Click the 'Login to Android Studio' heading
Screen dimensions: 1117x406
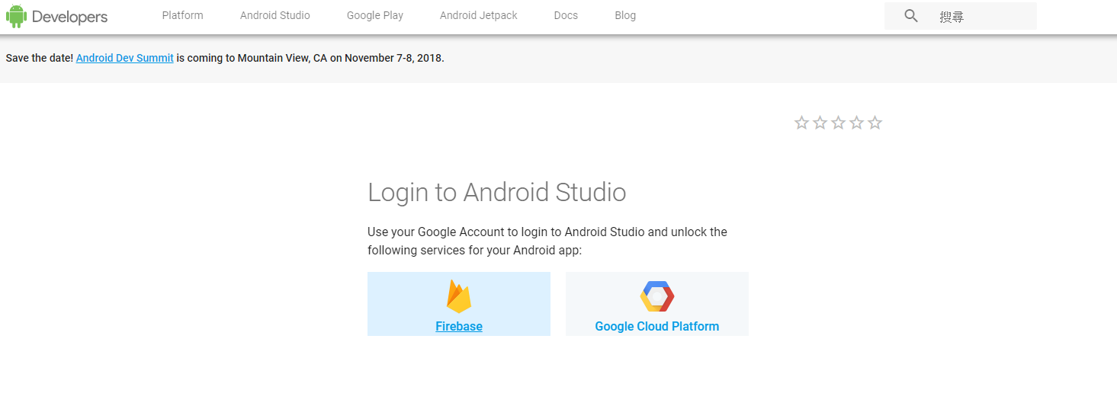pos(497,192)
